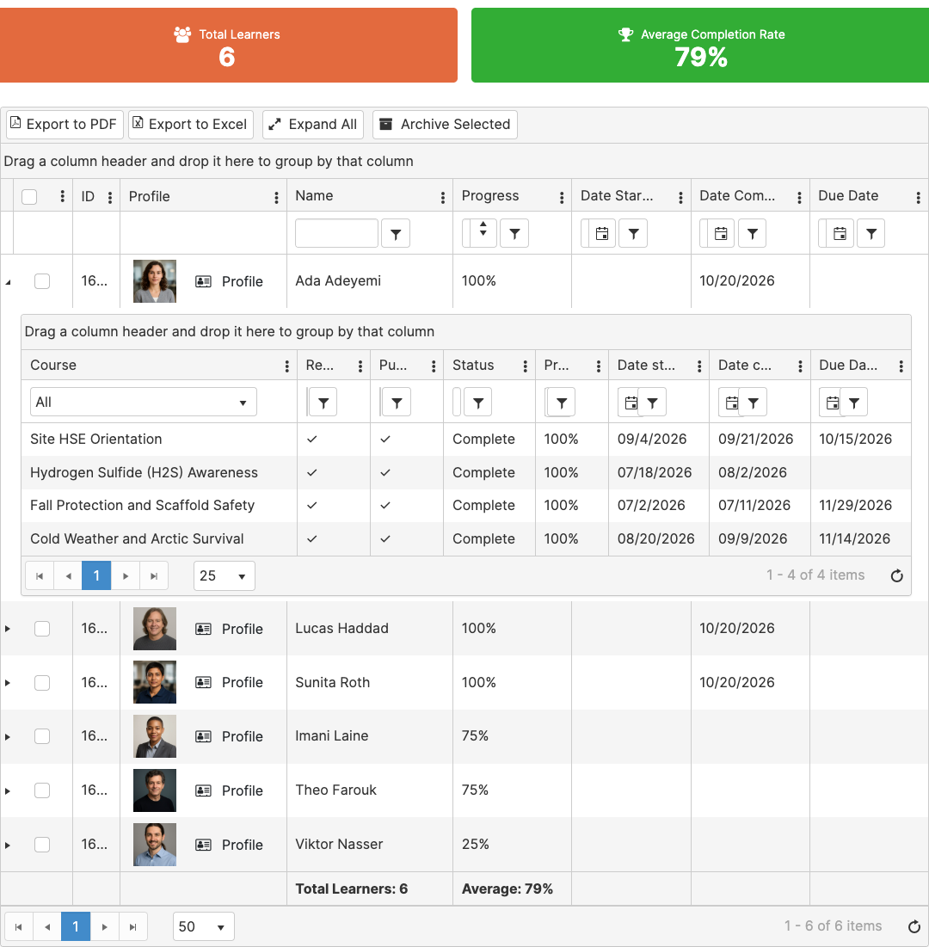Open the main page size 50 dropdown
This screenshot has height=947, width=929.
click(x=204, y=926)
